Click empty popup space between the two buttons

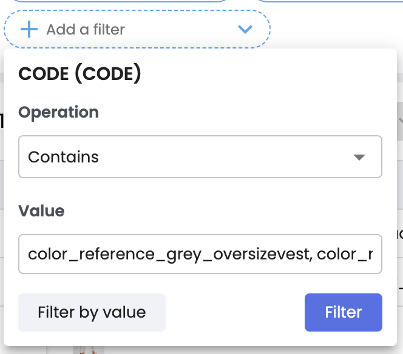click(235, 312)
